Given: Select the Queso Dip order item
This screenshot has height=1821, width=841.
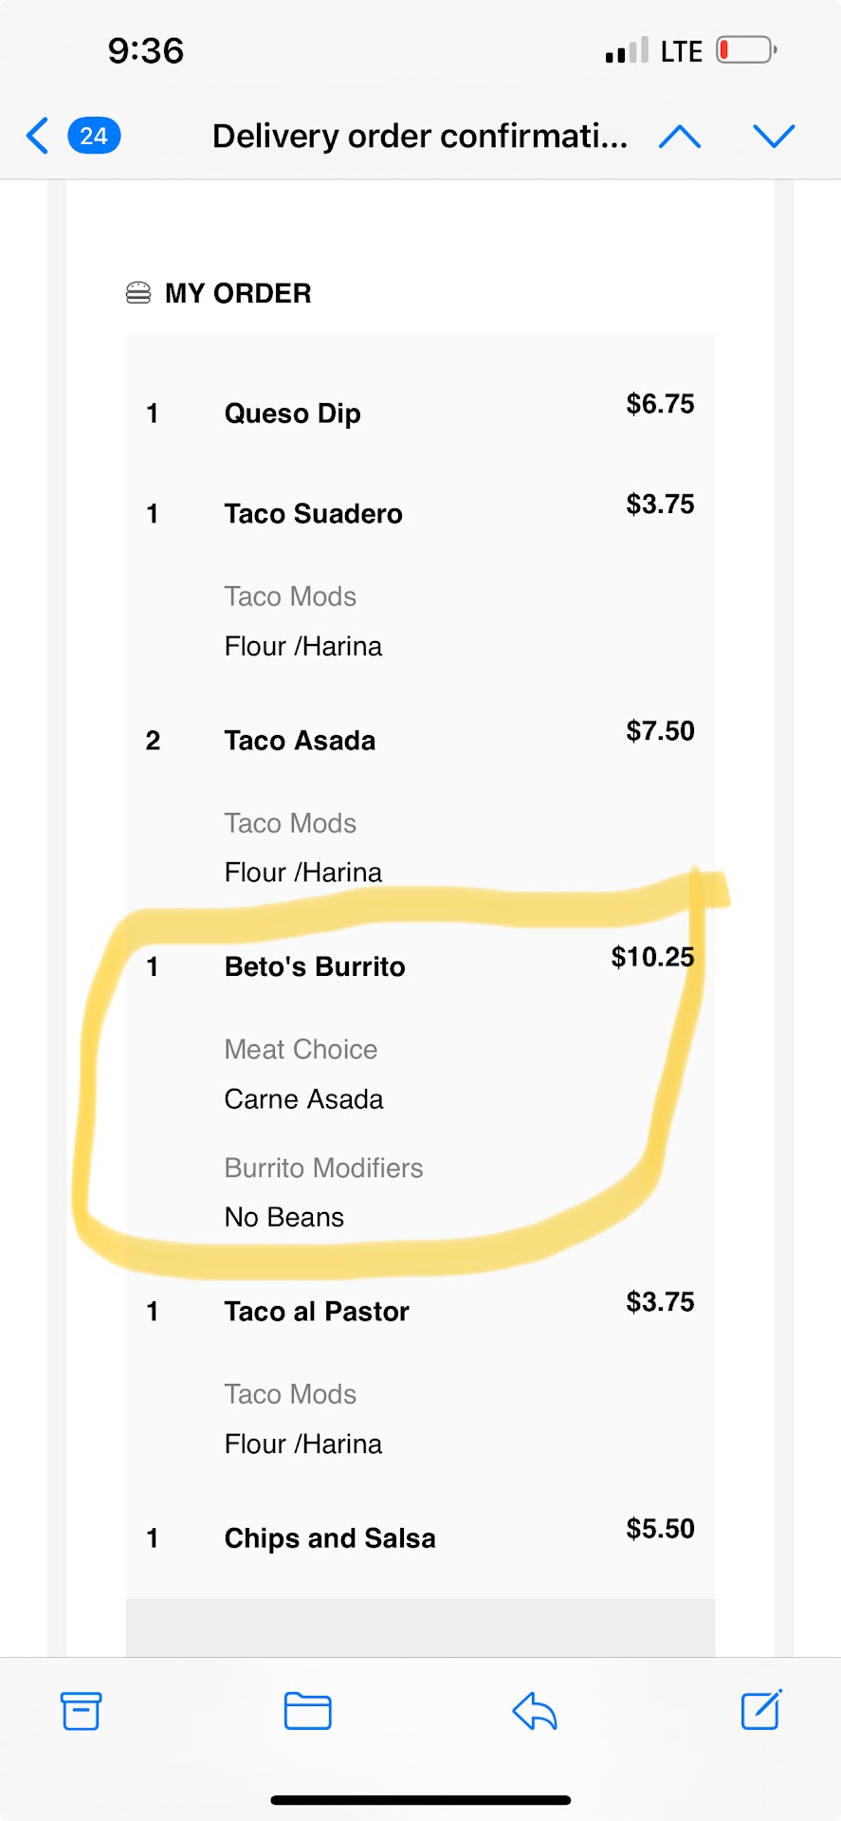Looking at the screenshot, I should tap(292, 414).
